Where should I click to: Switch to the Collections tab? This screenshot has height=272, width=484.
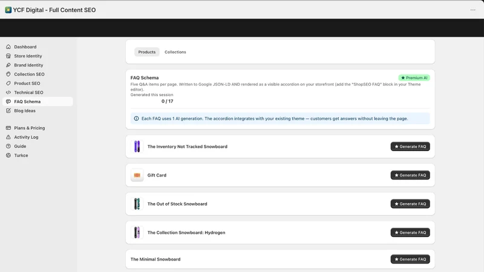(175, 52)
